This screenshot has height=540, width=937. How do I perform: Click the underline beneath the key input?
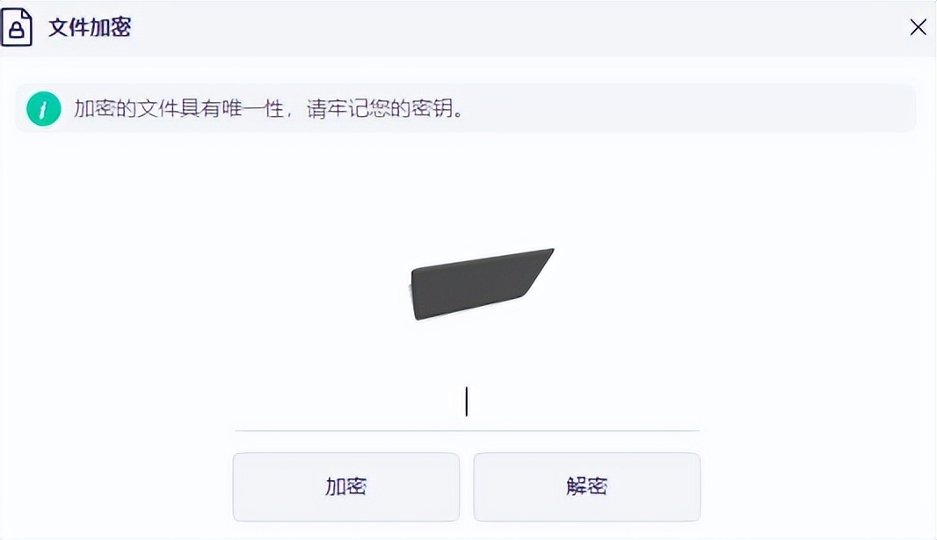point(468,430)
